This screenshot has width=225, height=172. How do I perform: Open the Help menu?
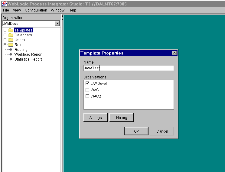72,10
